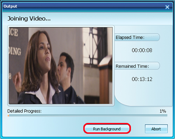The height and width of the screenshot is (139, 175).
Task: Click the Detailed Progress bar
Action: tap(87, 116)
